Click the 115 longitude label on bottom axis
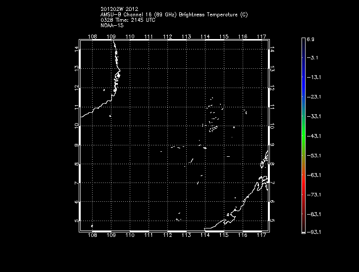 pyautogui.click(x=224, y=236)
